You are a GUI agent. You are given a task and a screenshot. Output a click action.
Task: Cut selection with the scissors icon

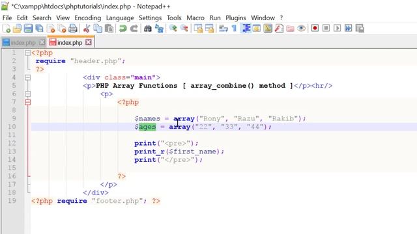coord(87,29)
